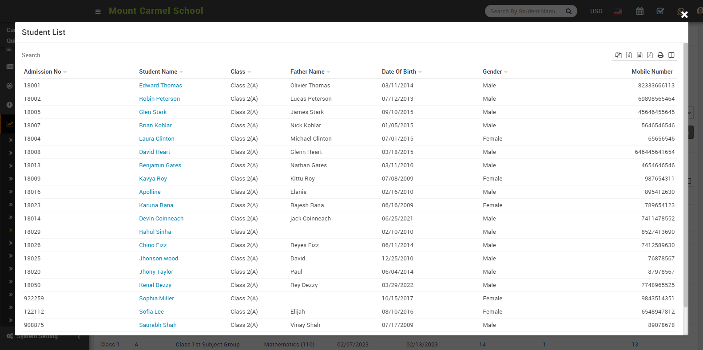
Task: Open the task checklist icon in header
Action: click(660, 11)
